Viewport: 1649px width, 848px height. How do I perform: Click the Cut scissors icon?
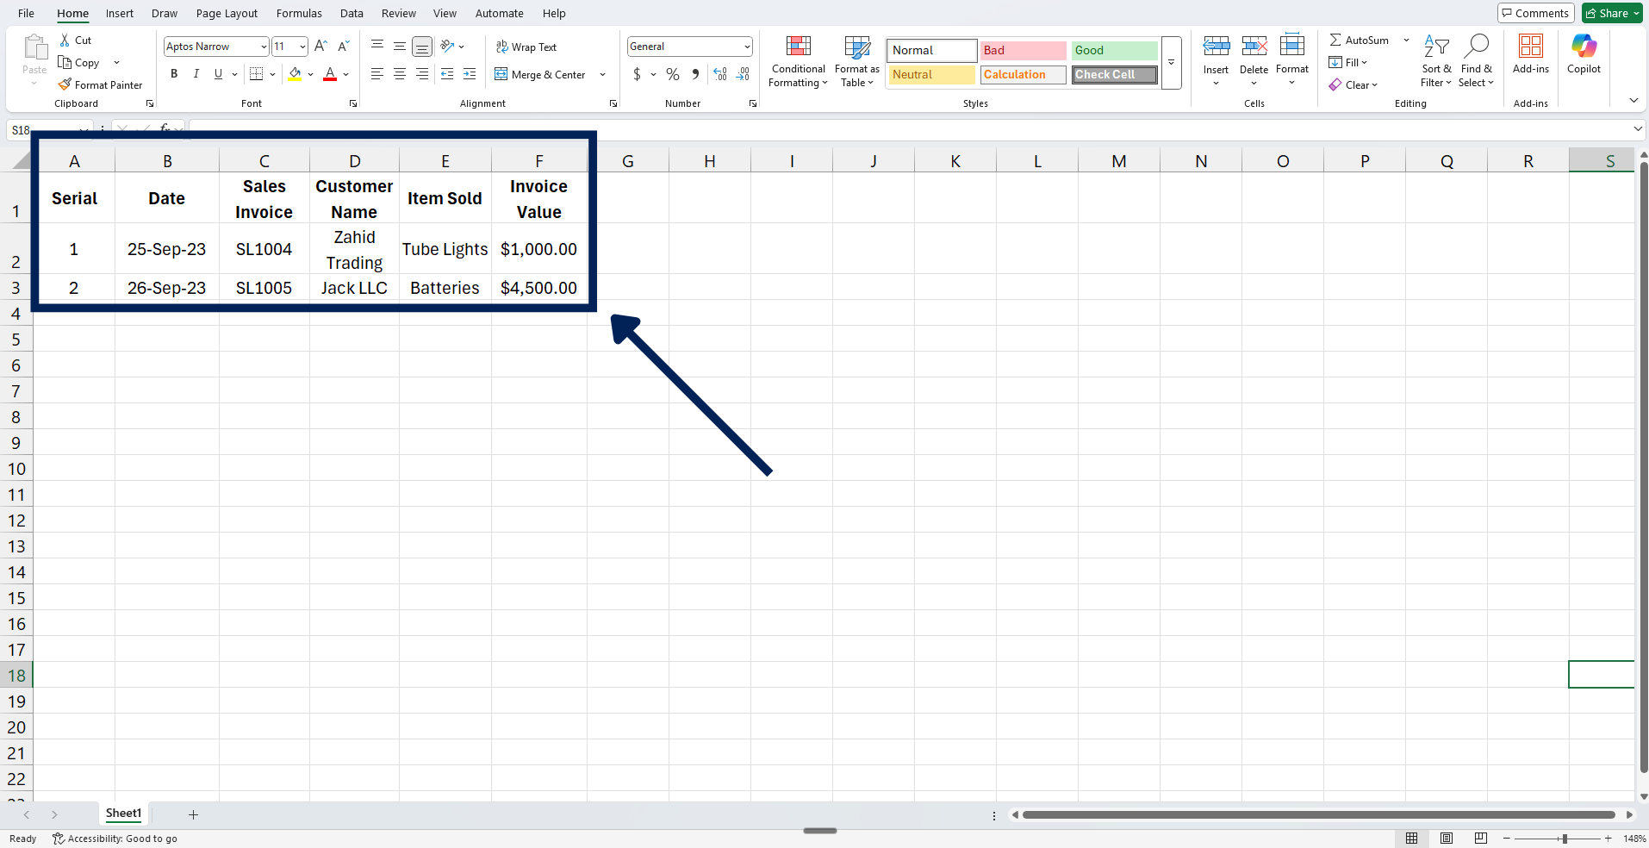coord(65,41)
